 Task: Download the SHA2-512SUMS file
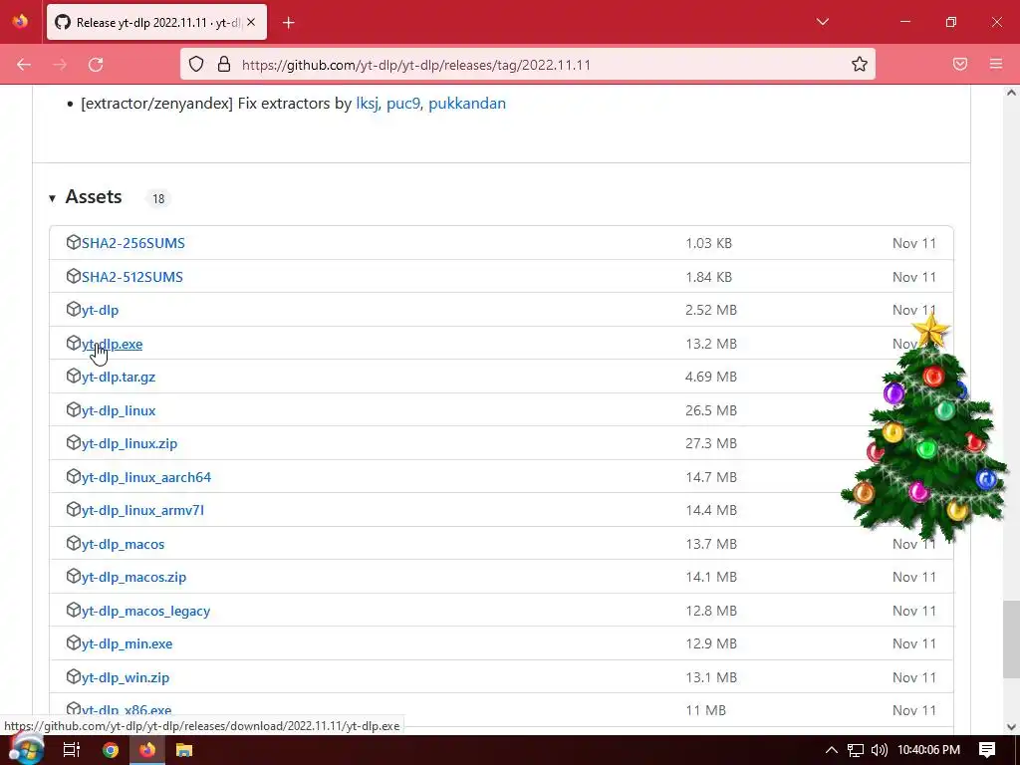[132, 277]
